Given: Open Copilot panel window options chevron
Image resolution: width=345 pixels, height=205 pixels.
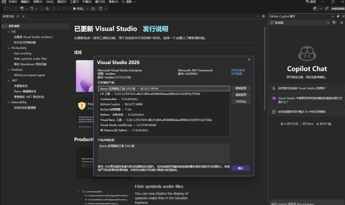Looking at the screenshot, I should (332, 16).
